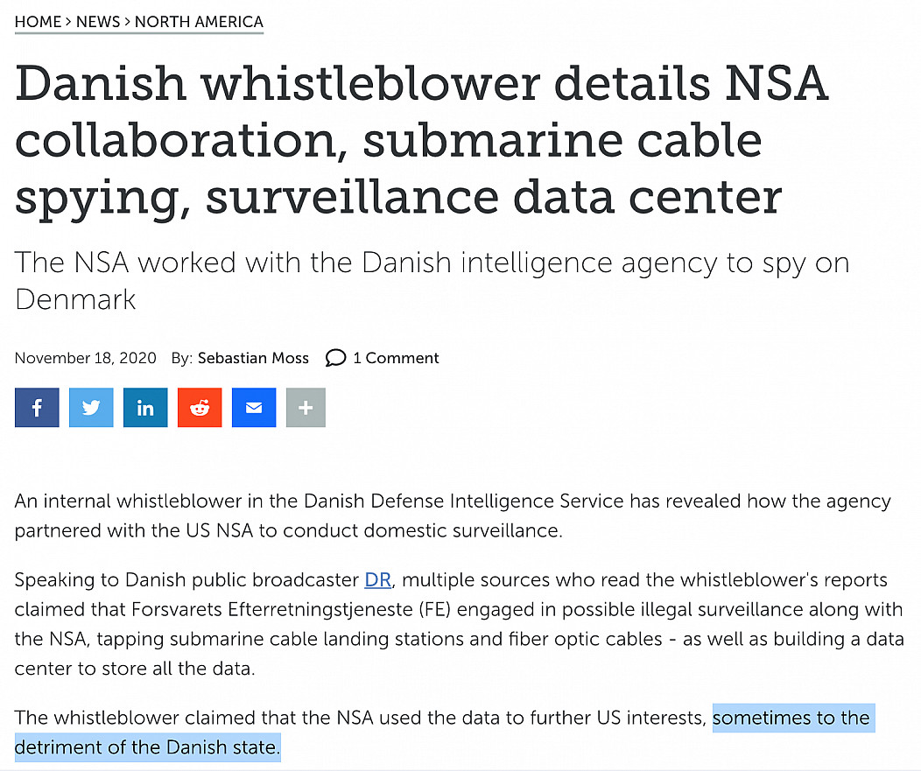Open NEWS breadcrumb section

tap(98, 22)
